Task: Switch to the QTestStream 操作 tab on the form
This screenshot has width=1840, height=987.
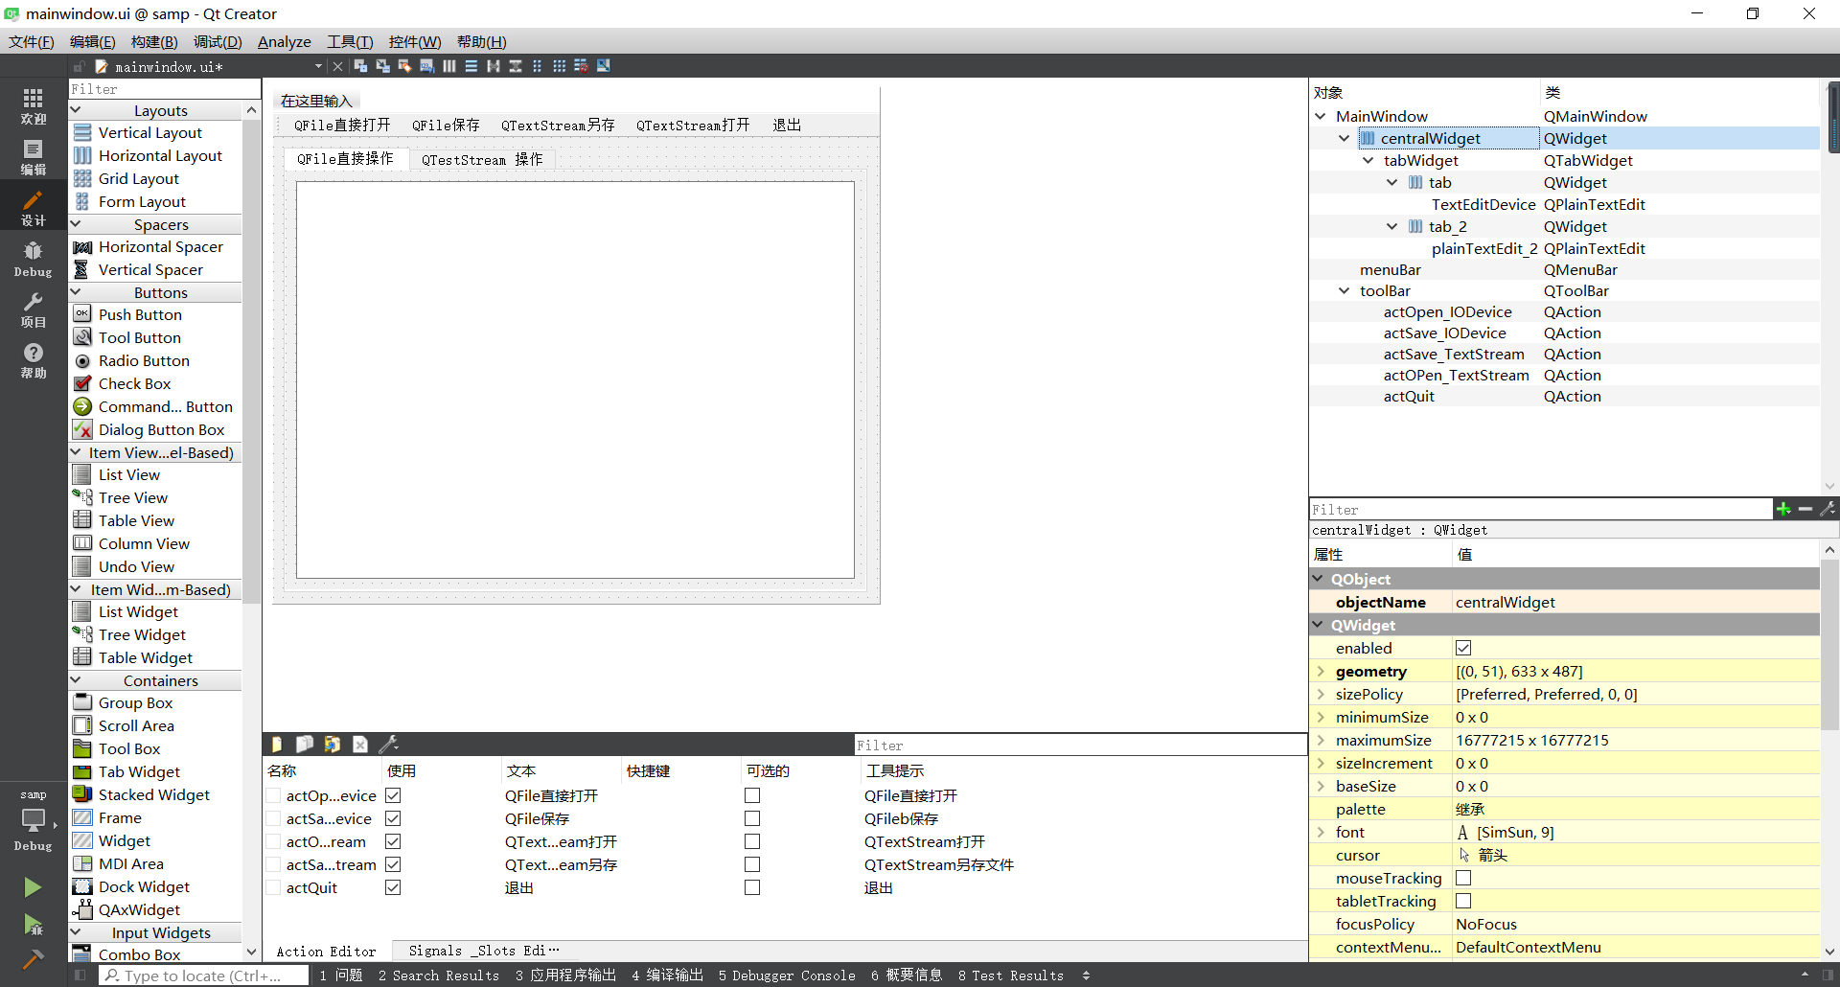Action: click(x=482, y=159)
